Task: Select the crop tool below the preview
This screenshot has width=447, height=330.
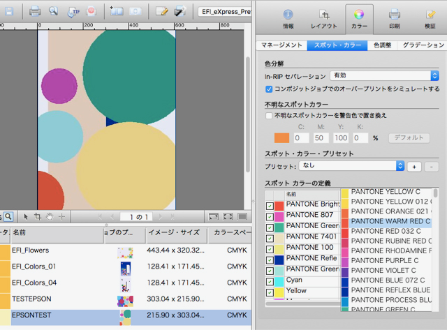Action: pyautogui.click(x=38, y=217)
